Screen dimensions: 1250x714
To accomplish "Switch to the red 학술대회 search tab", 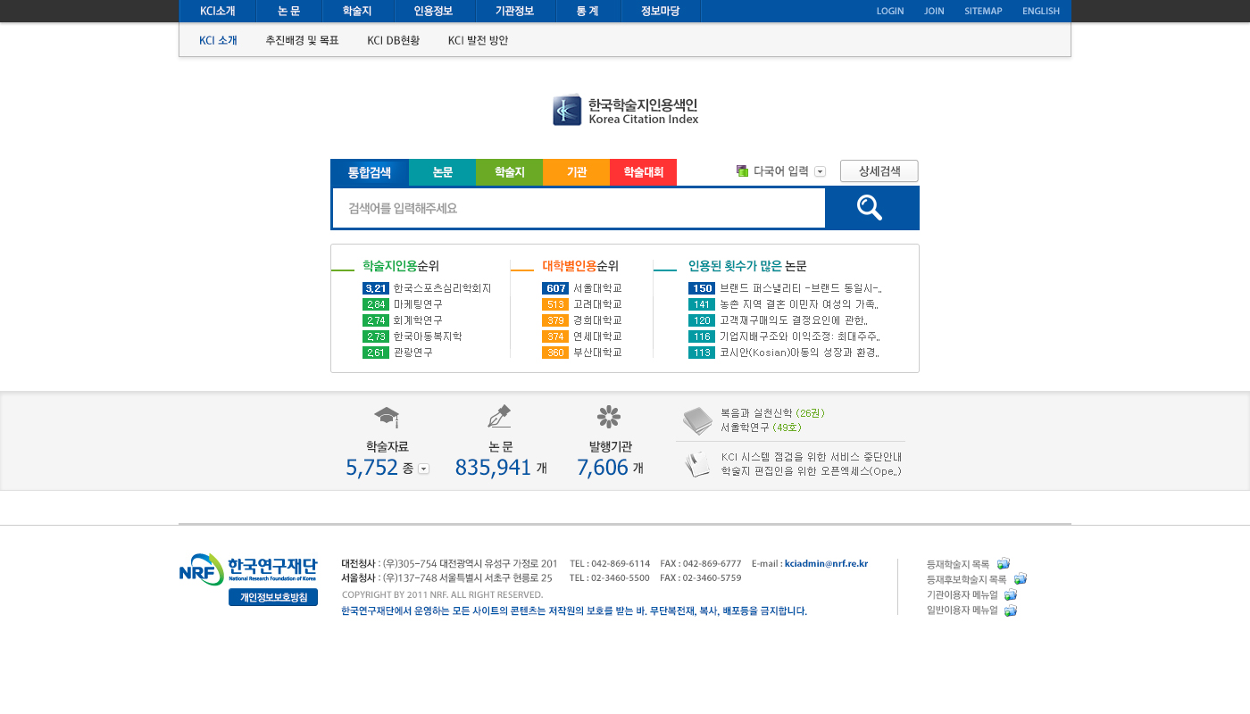I will (643, 172).
